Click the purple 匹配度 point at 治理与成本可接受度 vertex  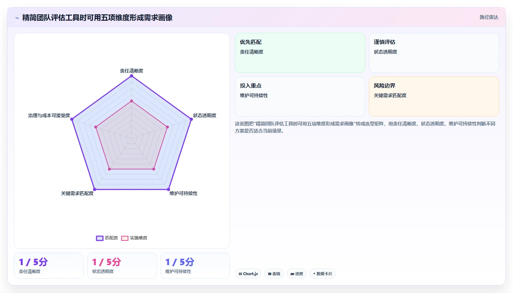(x=72, y=119)
